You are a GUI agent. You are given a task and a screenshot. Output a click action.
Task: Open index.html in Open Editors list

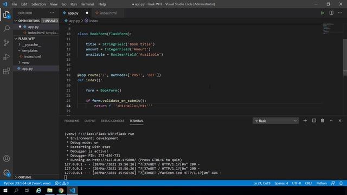[x=36, y=32]
